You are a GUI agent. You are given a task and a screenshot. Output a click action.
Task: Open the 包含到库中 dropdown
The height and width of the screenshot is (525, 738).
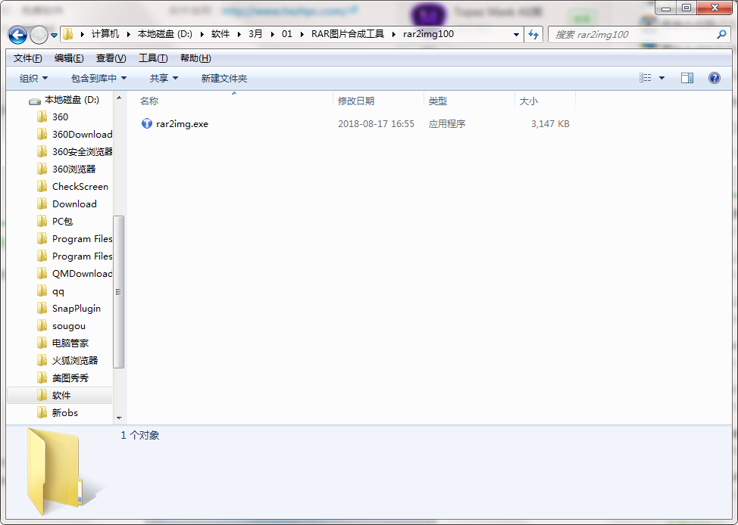pyautogui.click(x=99, y=79)
